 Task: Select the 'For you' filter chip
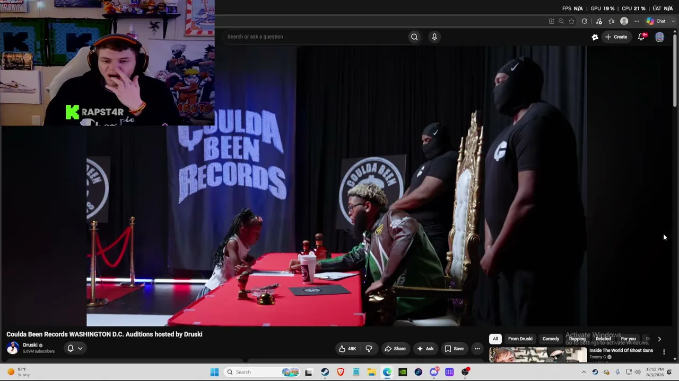tap(628, 339)
